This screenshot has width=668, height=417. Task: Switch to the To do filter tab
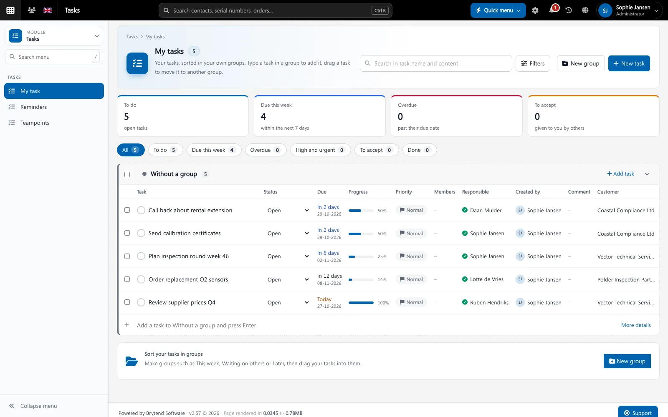[x=165, y=150]
